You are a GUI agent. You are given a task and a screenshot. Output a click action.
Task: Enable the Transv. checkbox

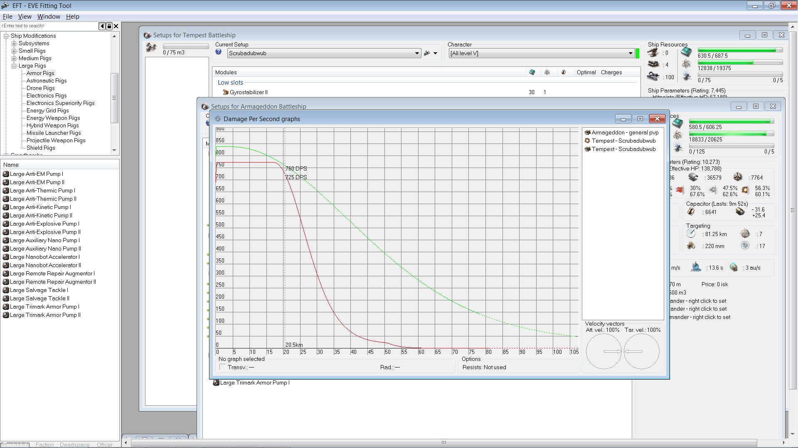click(222, 367)
